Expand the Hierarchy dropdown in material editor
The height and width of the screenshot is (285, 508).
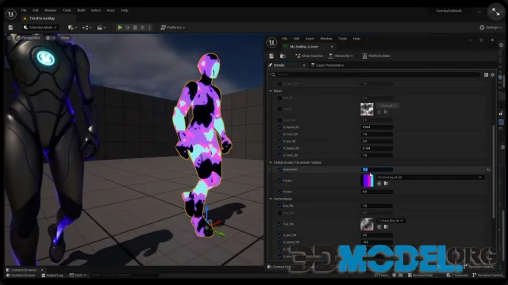coord(341,56)
